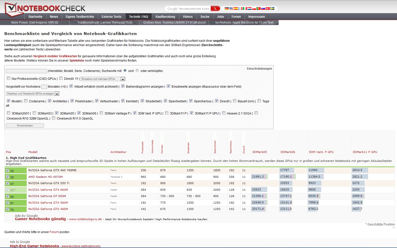Open 'Einzelne und mehrere GPUs' dropdown
The width and height of the screenshot is (397, 248).
coord(103,79)
